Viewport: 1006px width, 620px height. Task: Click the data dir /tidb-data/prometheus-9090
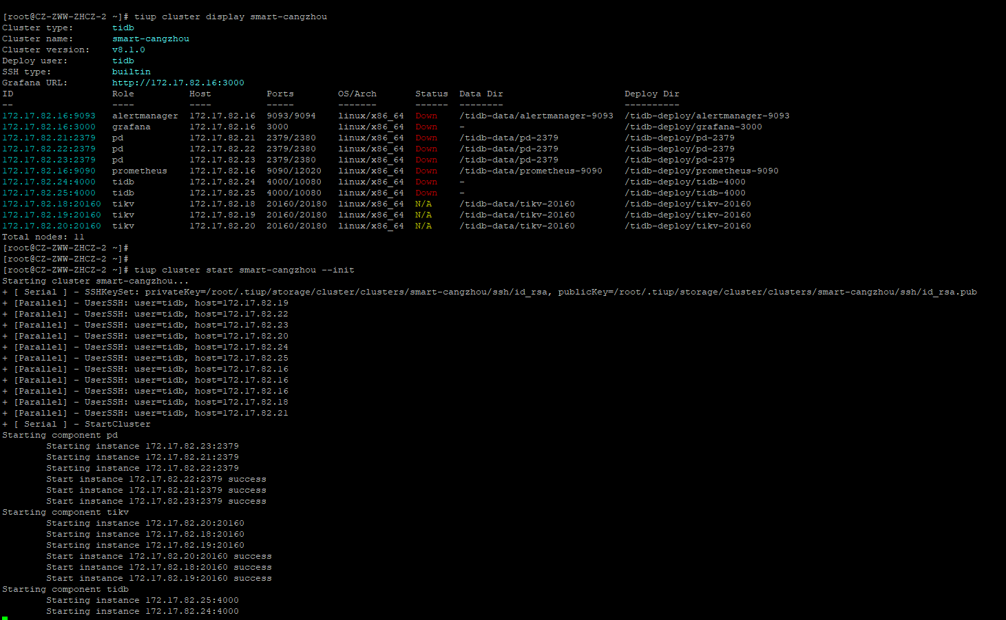531,171
